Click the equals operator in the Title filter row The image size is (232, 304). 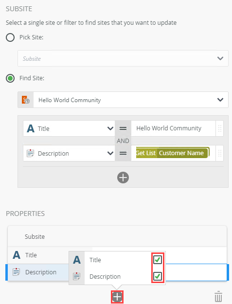pos(123,128)
